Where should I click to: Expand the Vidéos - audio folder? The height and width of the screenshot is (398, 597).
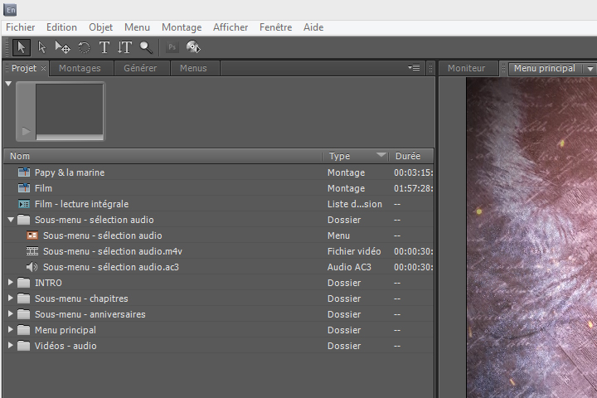(x=11, y=346)
